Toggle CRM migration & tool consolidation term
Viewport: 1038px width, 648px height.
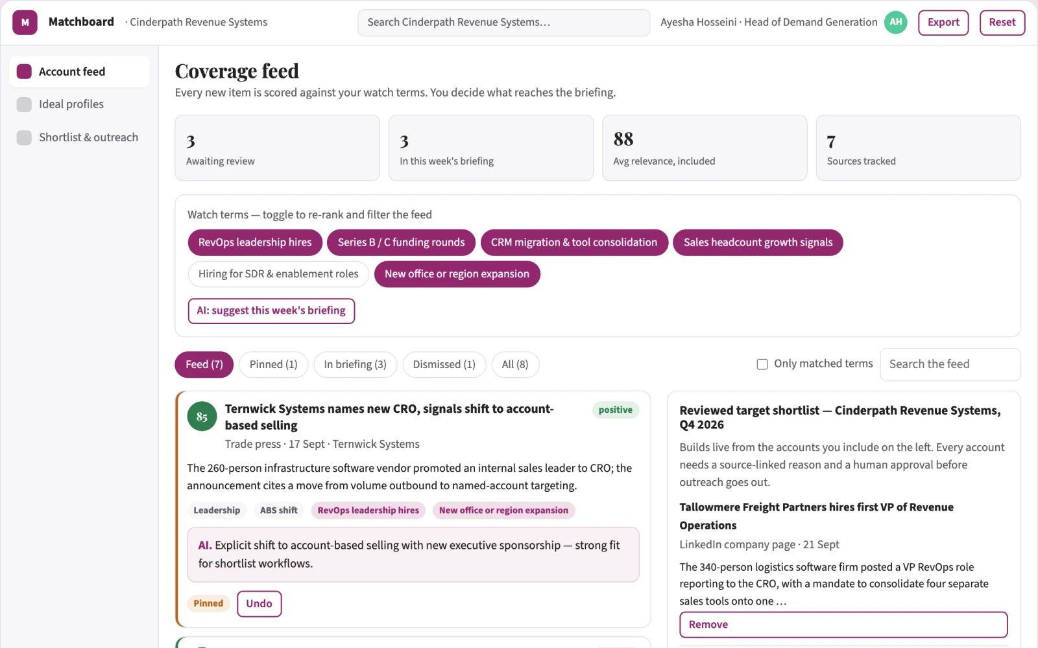574,242
